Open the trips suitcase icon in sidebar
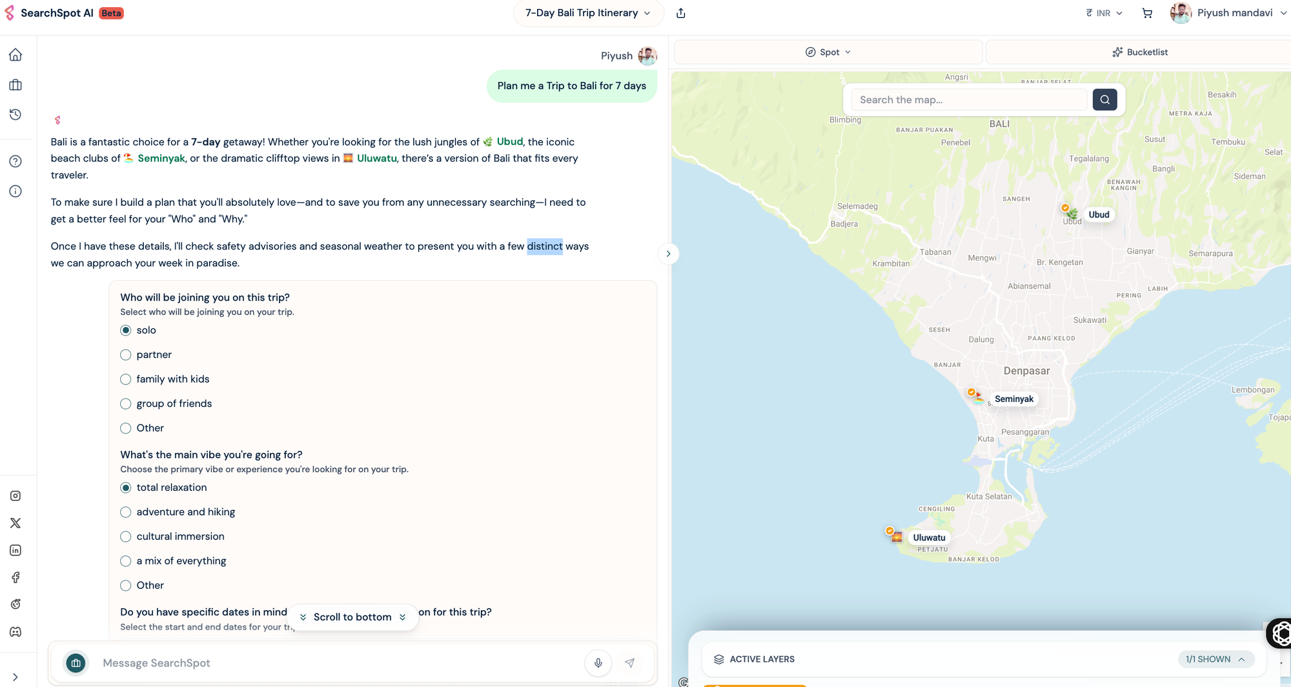Viewport: 1291px width, 687px height. tap(15, 85)
